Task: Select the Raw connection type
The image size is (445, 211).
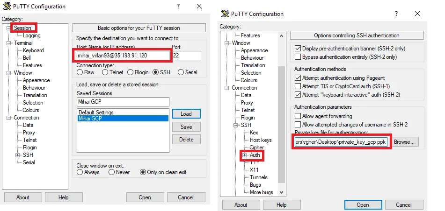Action: pyautogui.click(x=80, y=72)
